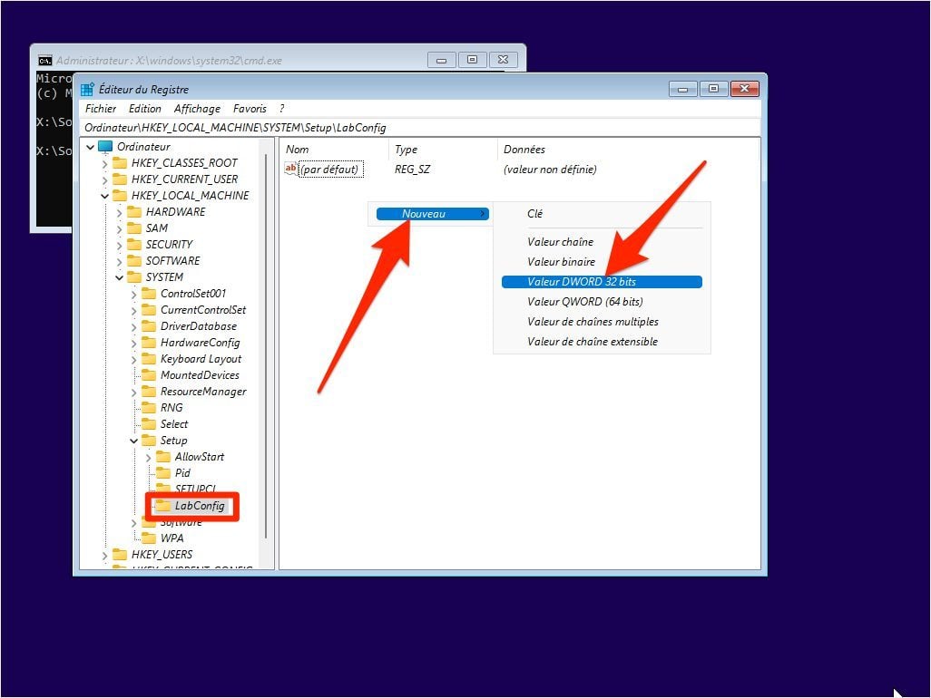Expand the ResourceManager node
Image resolution: width=931 pixels, height=698 pixels.
133,392
